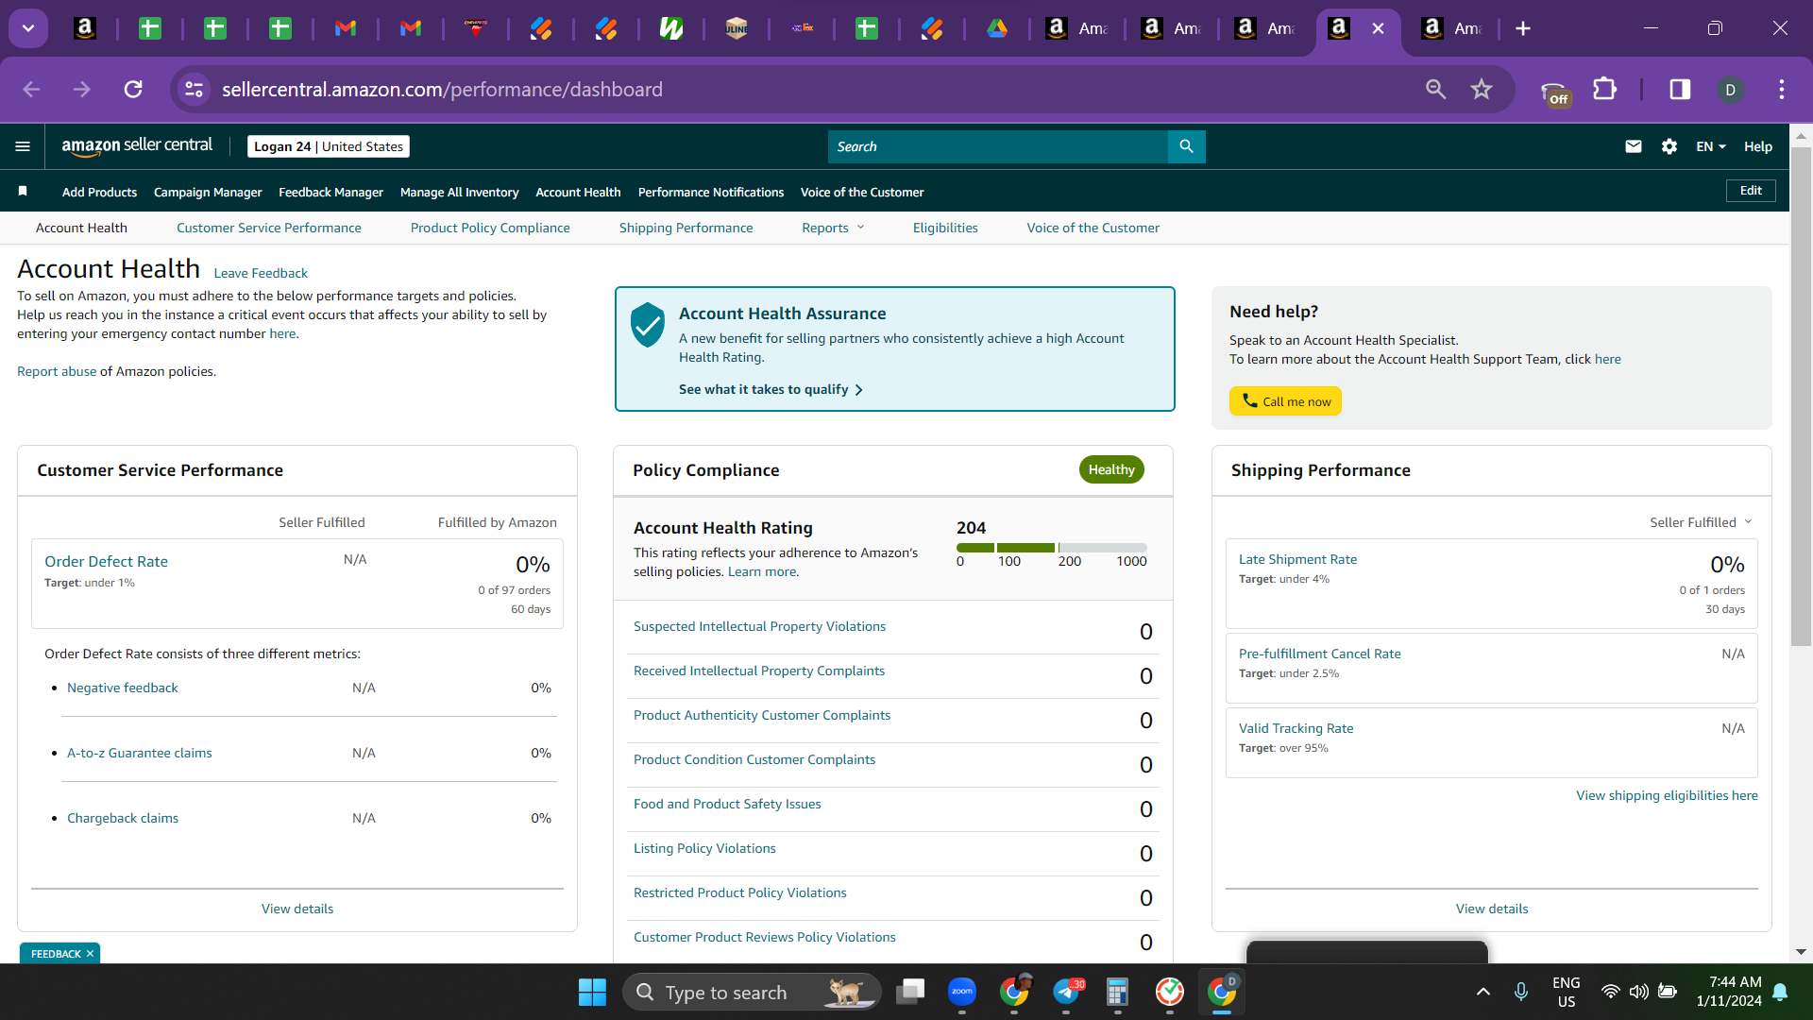Open a new browser tab with the plus icon

[x=1523, y=28]
